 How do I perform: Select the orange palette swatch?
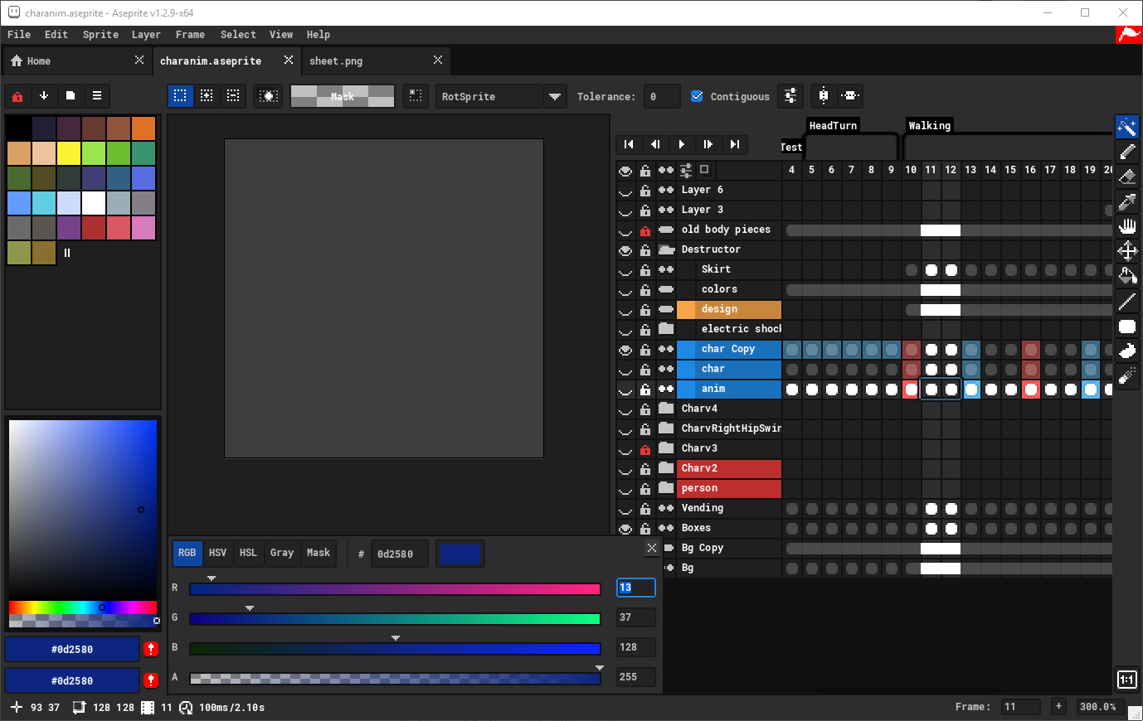143,128
